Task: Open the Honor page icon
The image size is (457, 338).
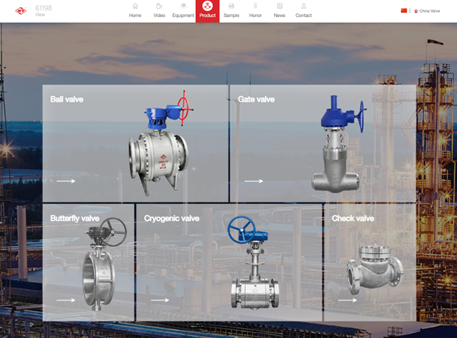Action: pos(255,6)
